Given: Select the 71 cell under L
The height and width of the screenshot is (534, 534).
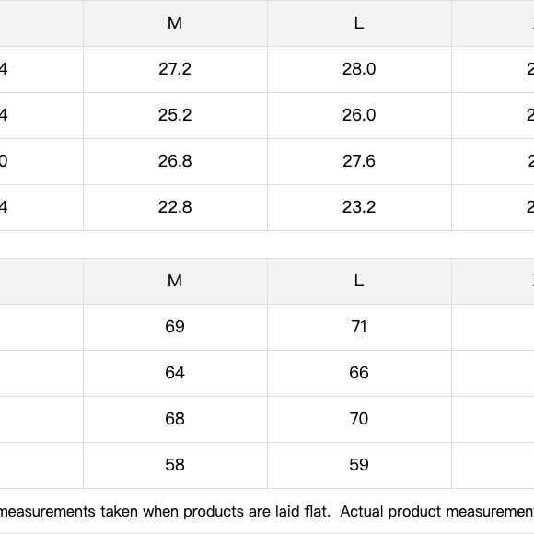Looking at the screenshot, I should tap(359, 327).
